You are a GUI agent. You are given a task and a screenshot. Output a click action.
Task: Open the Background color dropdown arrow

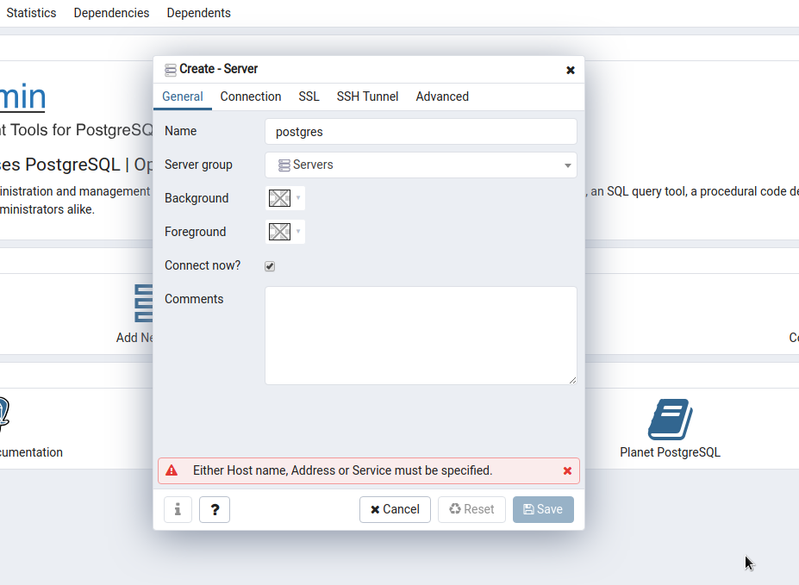(x=298, y=197)
